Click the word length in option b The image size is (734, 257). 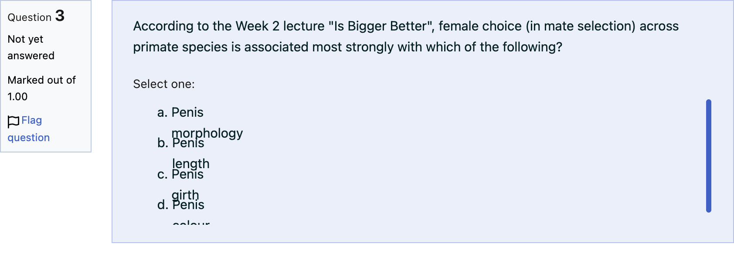pyautogui.click(x=191, y=164)
